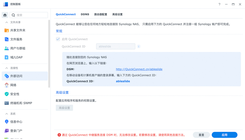Select 文件服务 label in sidebar

(x=16, y=39)
